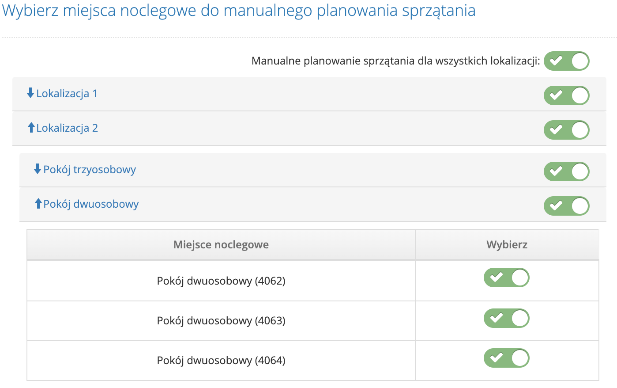Viewport: 617px width, 388px height.
Task: Disable toggle for Pokój dwuosobowy
Action: (x=566, y=205)
